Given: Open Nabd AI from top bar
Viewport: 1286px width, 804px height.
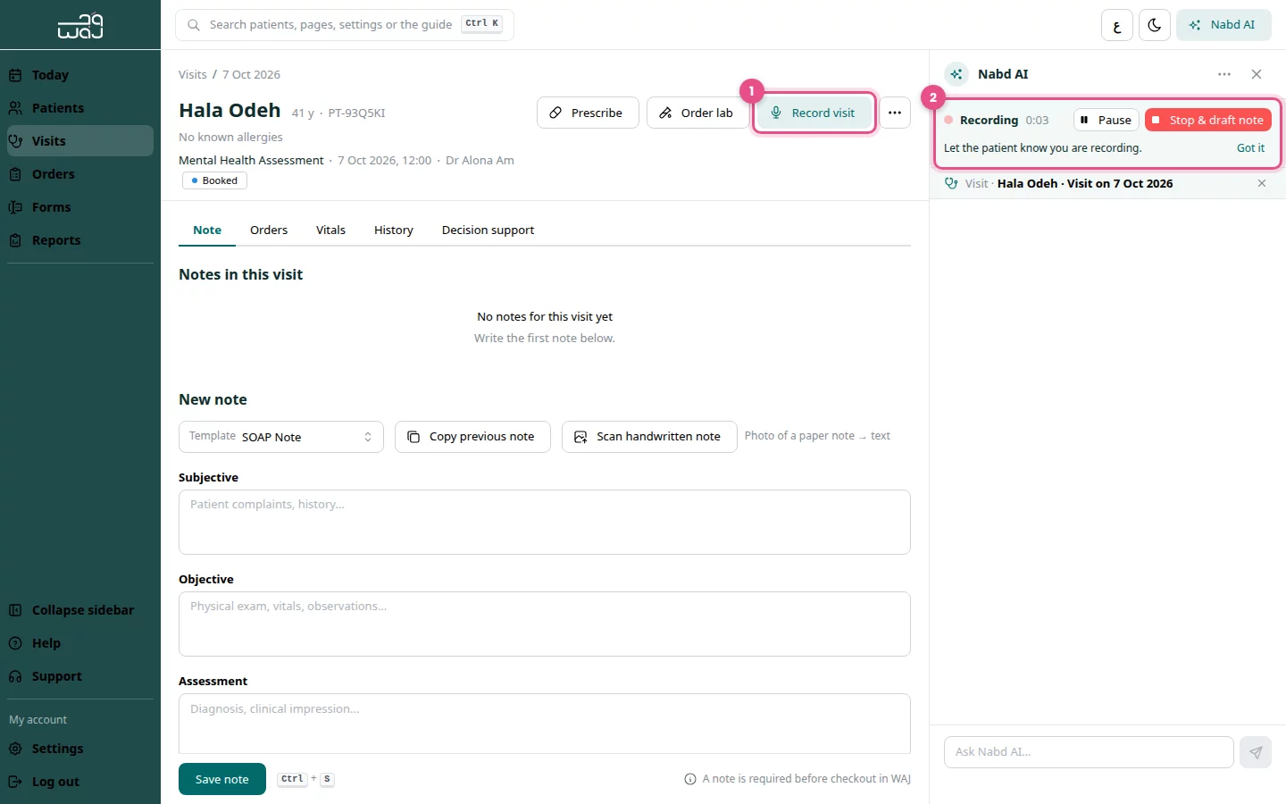Looking at the screenshot, I should [x=1223, y=25].
